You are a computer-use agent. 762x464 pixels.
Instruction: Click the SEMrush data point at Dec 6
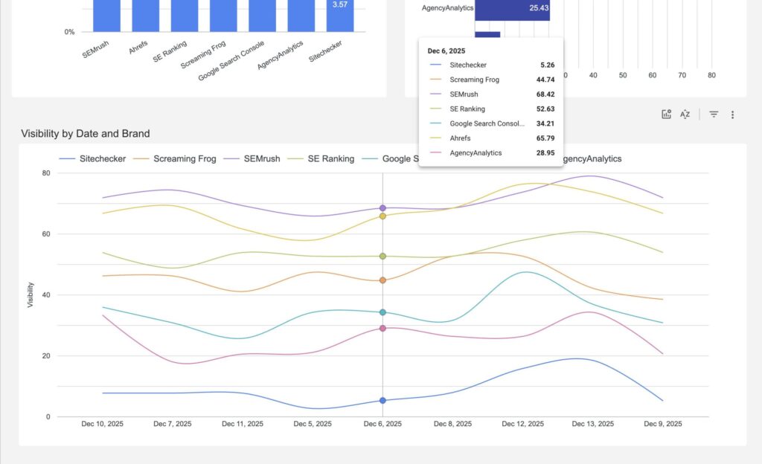[x=382, y=208]
